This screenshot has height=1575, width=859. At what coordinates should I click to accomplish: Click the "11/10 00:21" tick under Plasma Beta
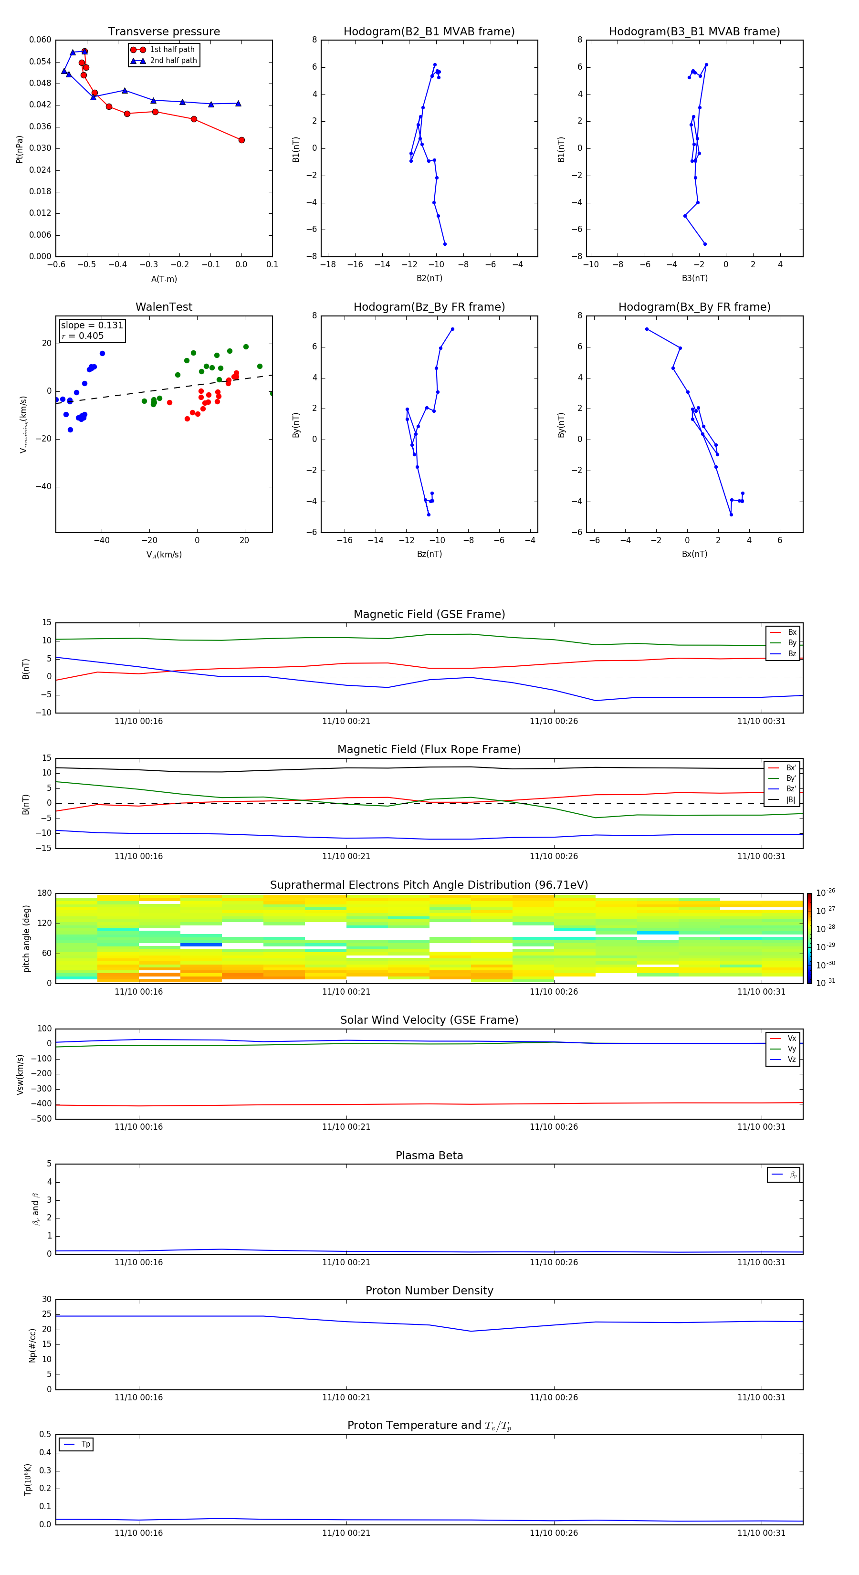(346, 1262)
